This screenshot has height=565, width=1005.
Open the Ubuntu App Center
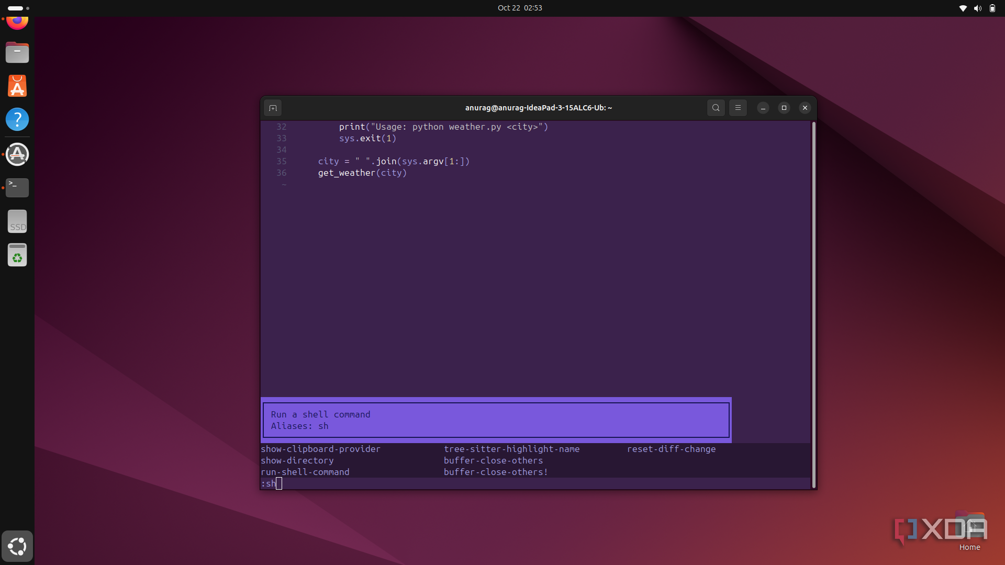click(x=17, y=86)
